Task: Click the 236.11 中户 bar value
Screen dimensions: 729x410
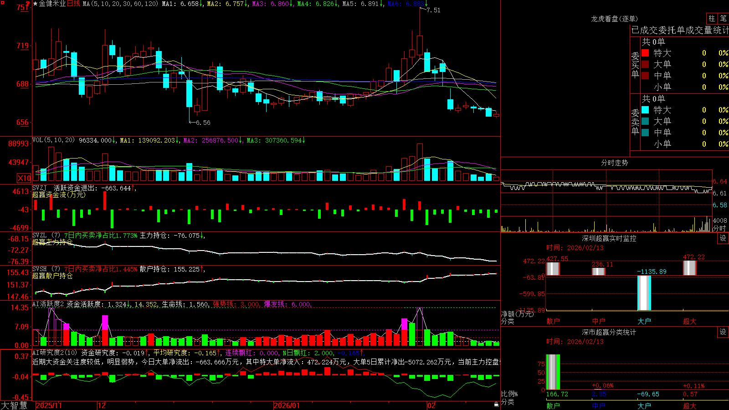Action: coord(602,264)
